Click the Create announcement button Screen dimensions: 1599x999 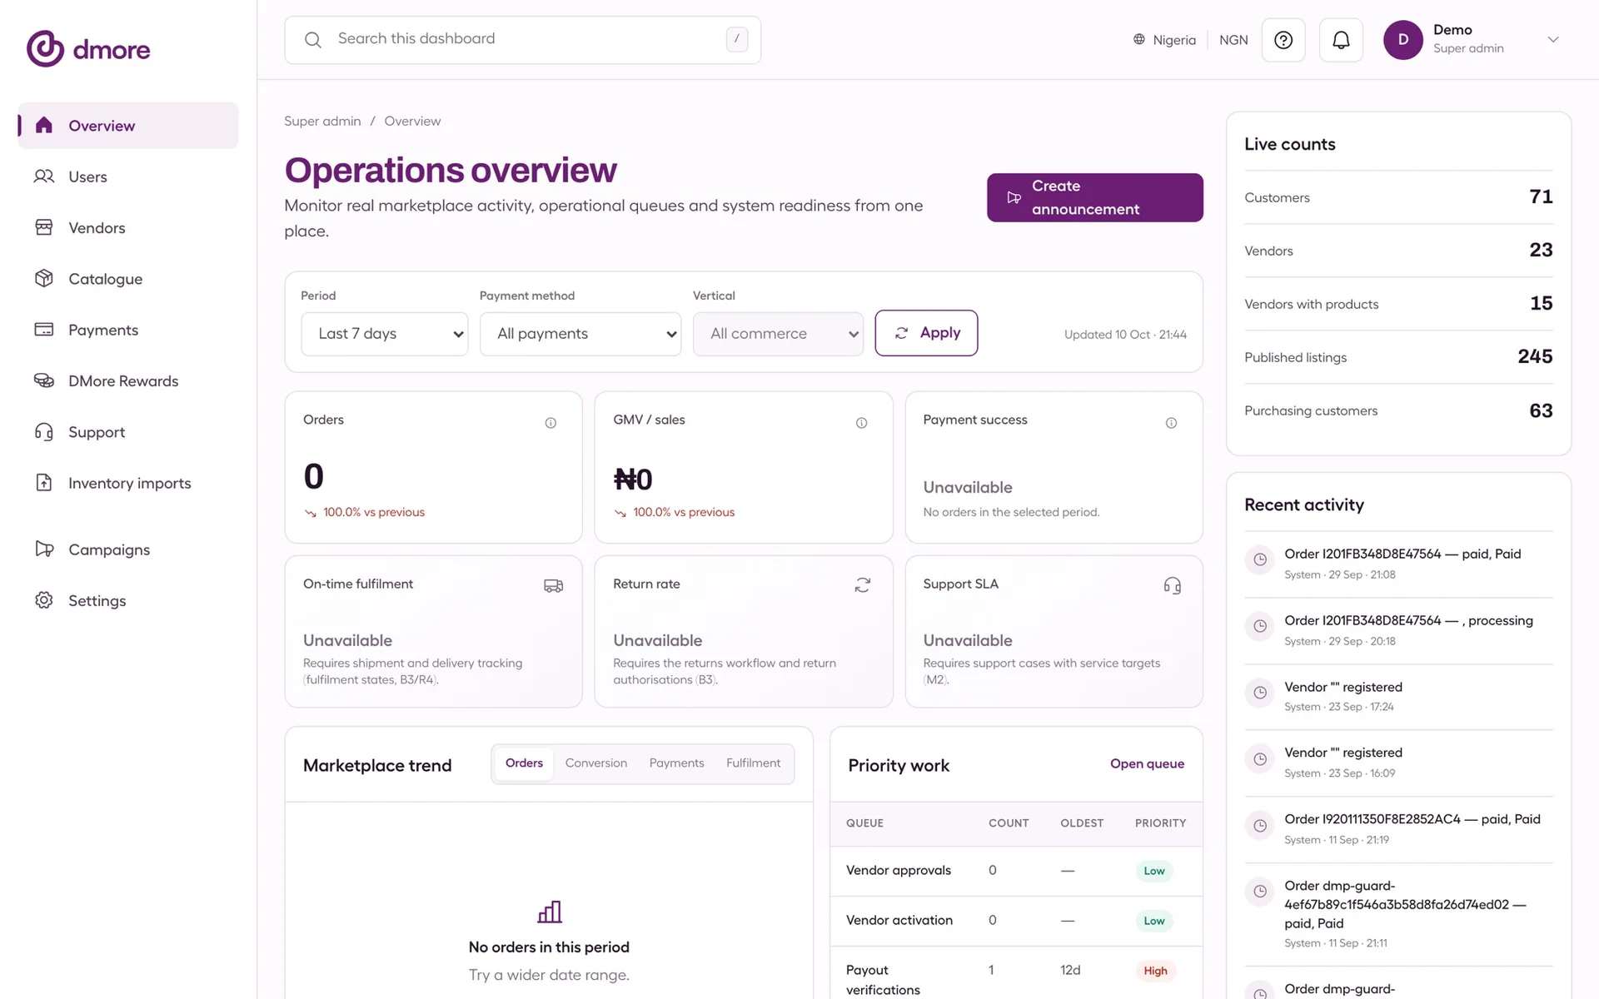(x=1094, y=197)
